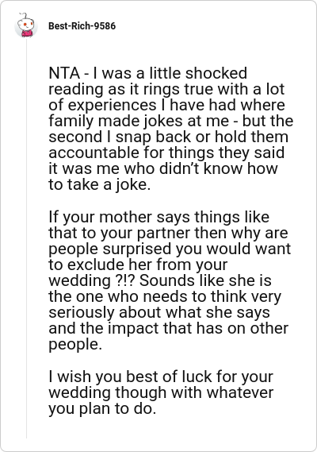This screenshot has width=317, height=452.
Task: Click the line "and the impact that has on other"
Action: click(168, 328)
